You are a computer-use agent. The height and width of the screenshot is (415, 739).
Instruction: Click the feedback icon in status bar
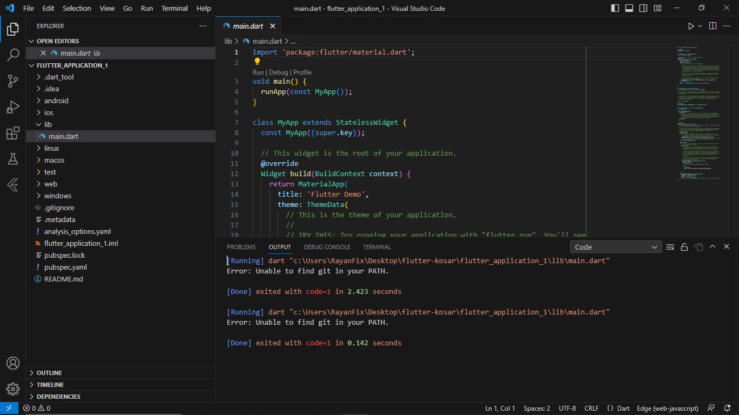pyautogui.click(x=711, y=409)
